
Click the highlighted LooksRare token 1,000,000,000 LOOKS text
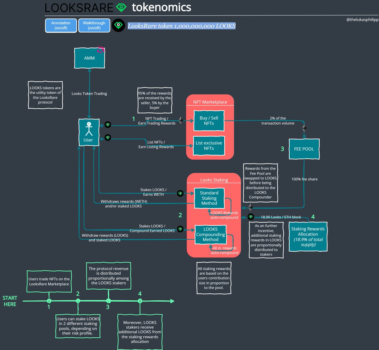182,26
